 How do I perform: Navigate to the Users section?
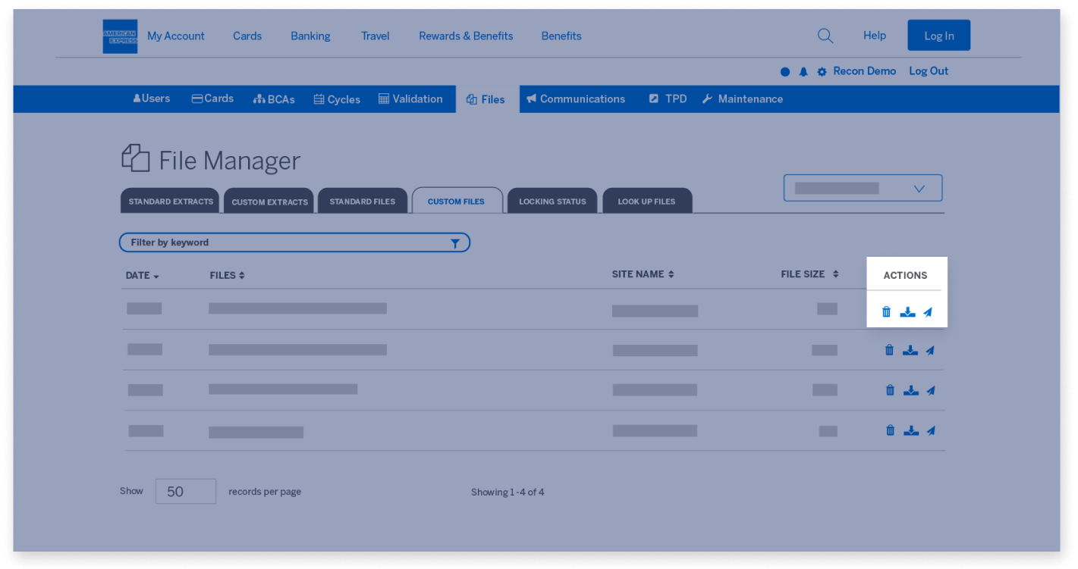tap(151, 98)
